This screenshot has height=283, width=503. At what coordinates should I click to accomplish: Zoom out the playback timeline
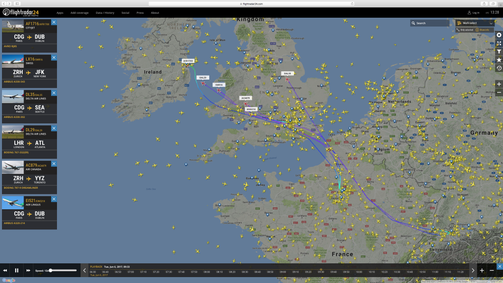[x=491, y=271]
